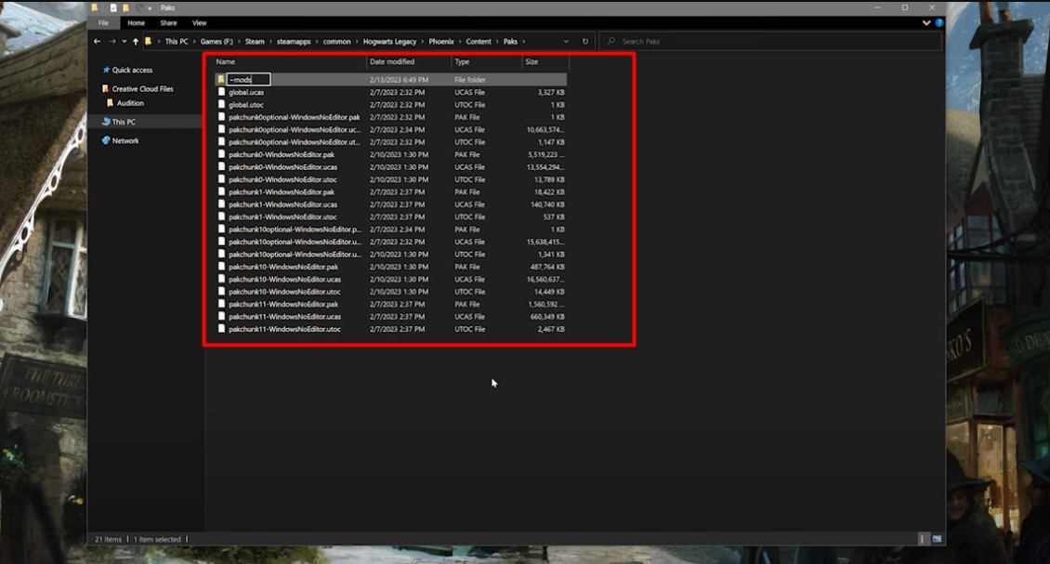Navigate to Hogwarts Legacy in breadcrumb path
The width and height of the screenshot is (1050, 564).
(389, 42)
